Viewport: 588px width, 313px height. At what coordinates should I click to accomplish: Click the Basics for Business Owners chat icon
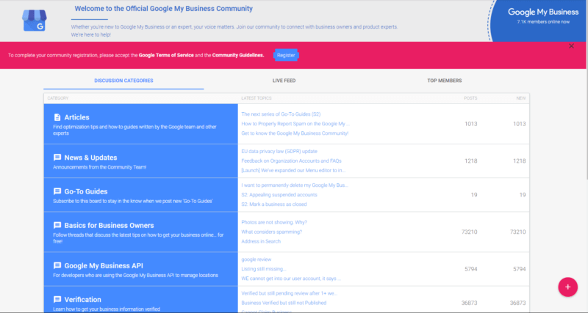tap(57, 226)
